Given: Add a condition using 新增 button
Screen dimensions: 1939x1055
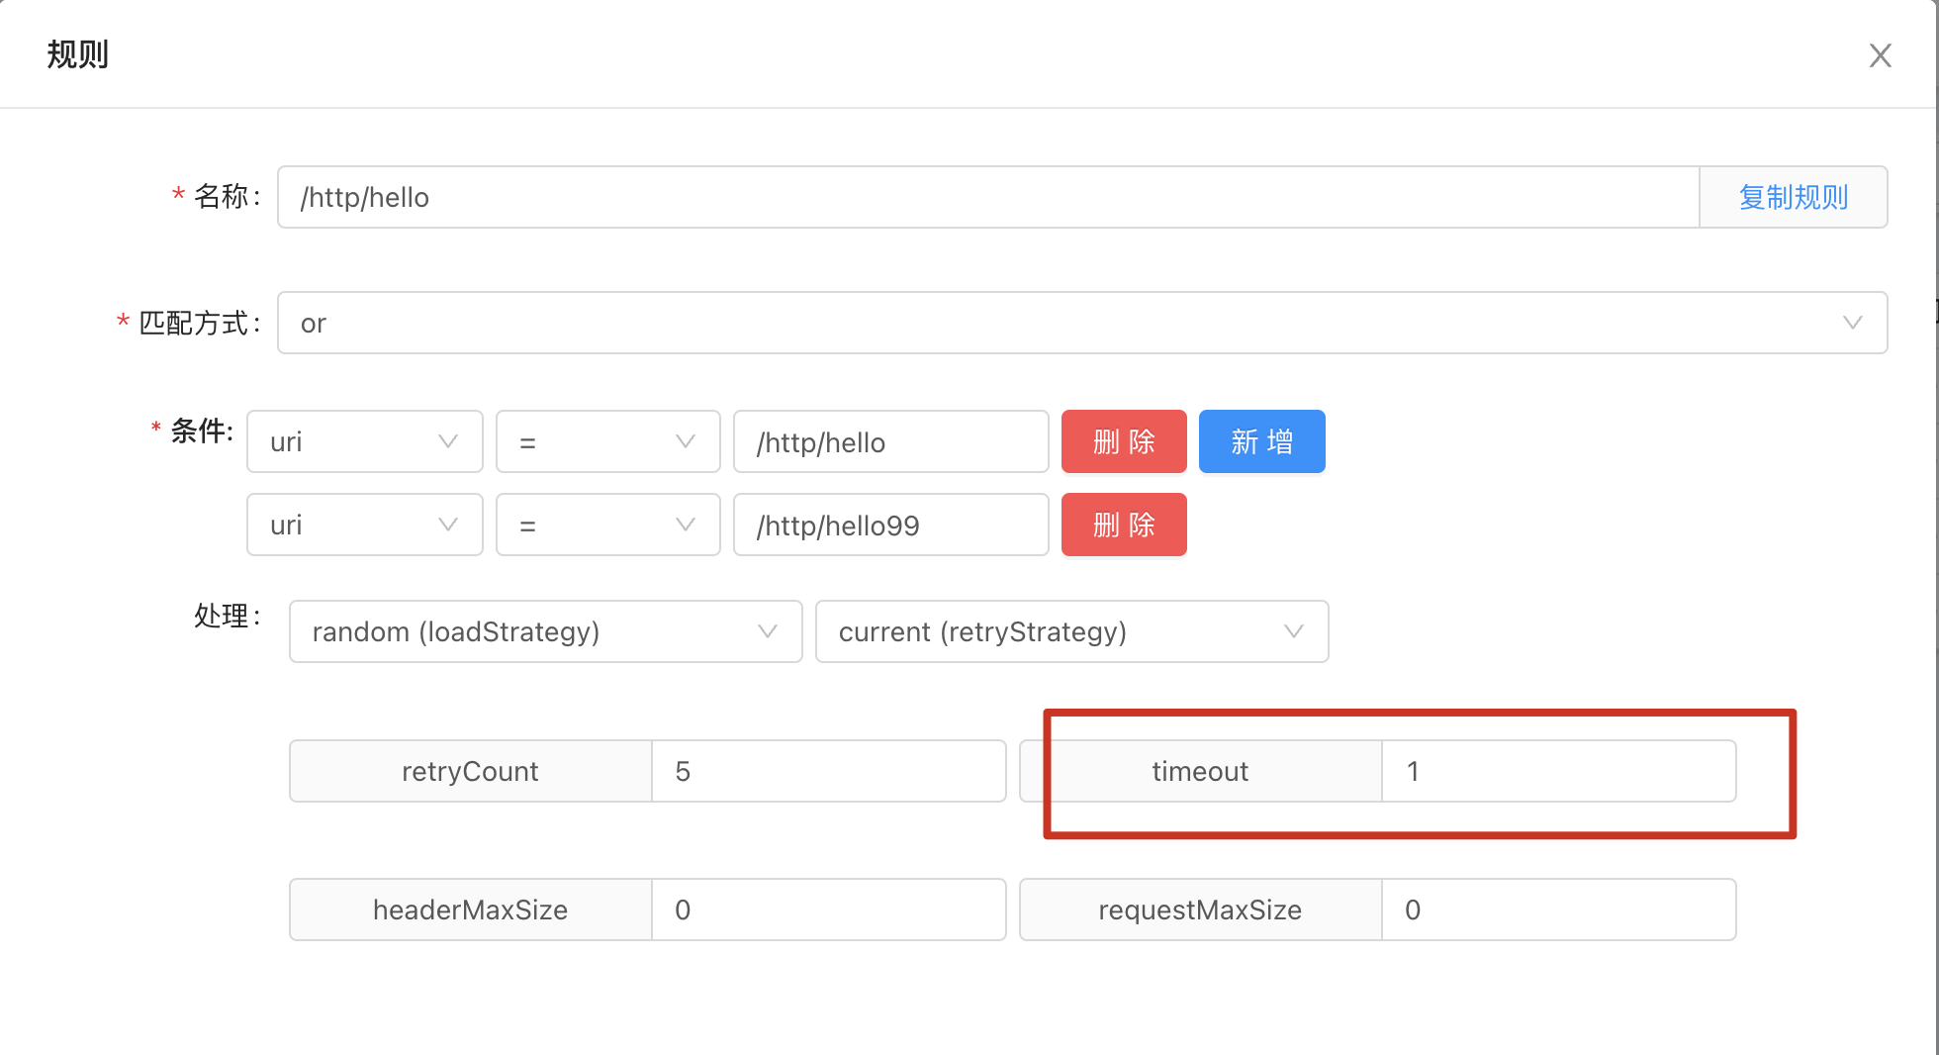Looking at the screenshot, I should pyautogui.click(x=1262, y=441).
